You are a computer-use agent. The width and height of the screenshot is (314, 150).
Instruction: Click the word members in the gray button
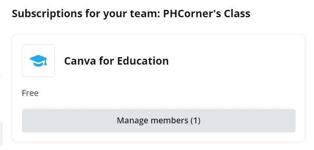(170, 121)
